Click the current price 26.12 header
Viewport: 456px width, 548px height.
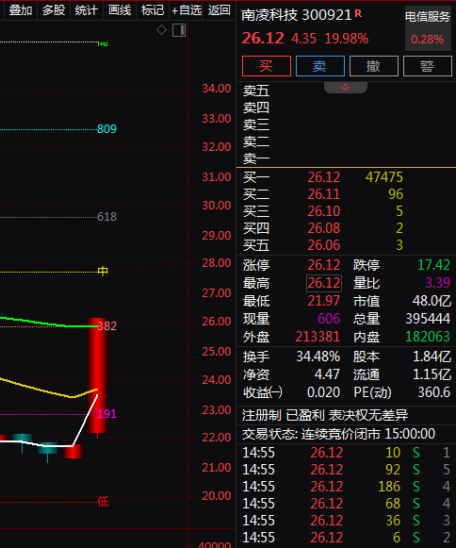263,38
